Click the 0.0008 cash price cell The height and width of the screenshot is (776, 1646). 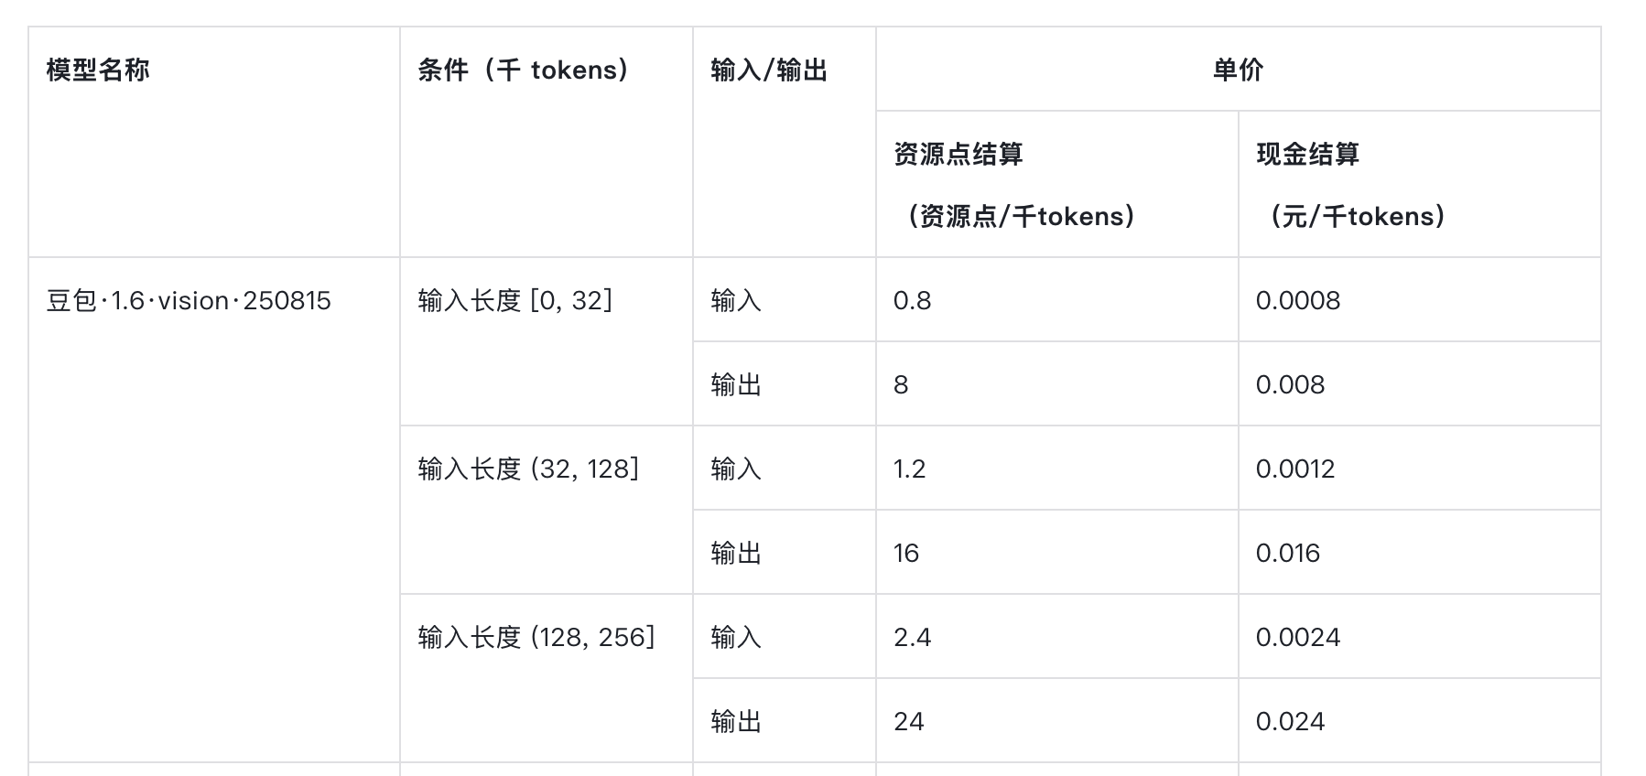[1298, 301]
